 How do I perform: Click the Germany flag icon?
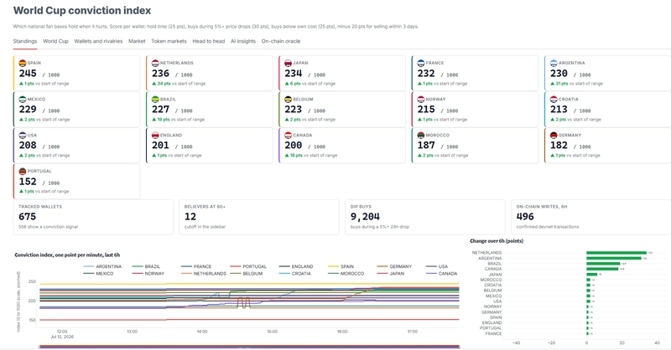click(x=554, y=135)
